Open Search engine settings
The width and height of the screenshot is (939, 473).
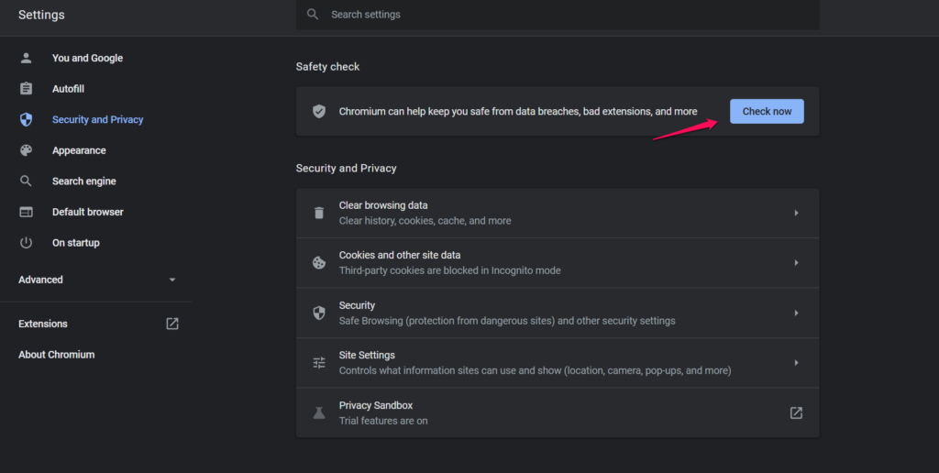point(83,181)
